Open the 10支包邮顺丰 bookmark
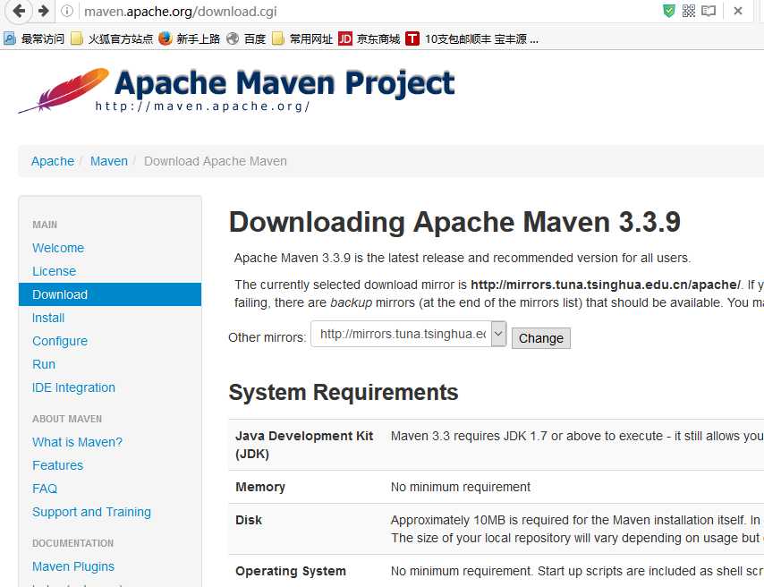The width and height of the screenshot is (764, 587). pos(472,38)
